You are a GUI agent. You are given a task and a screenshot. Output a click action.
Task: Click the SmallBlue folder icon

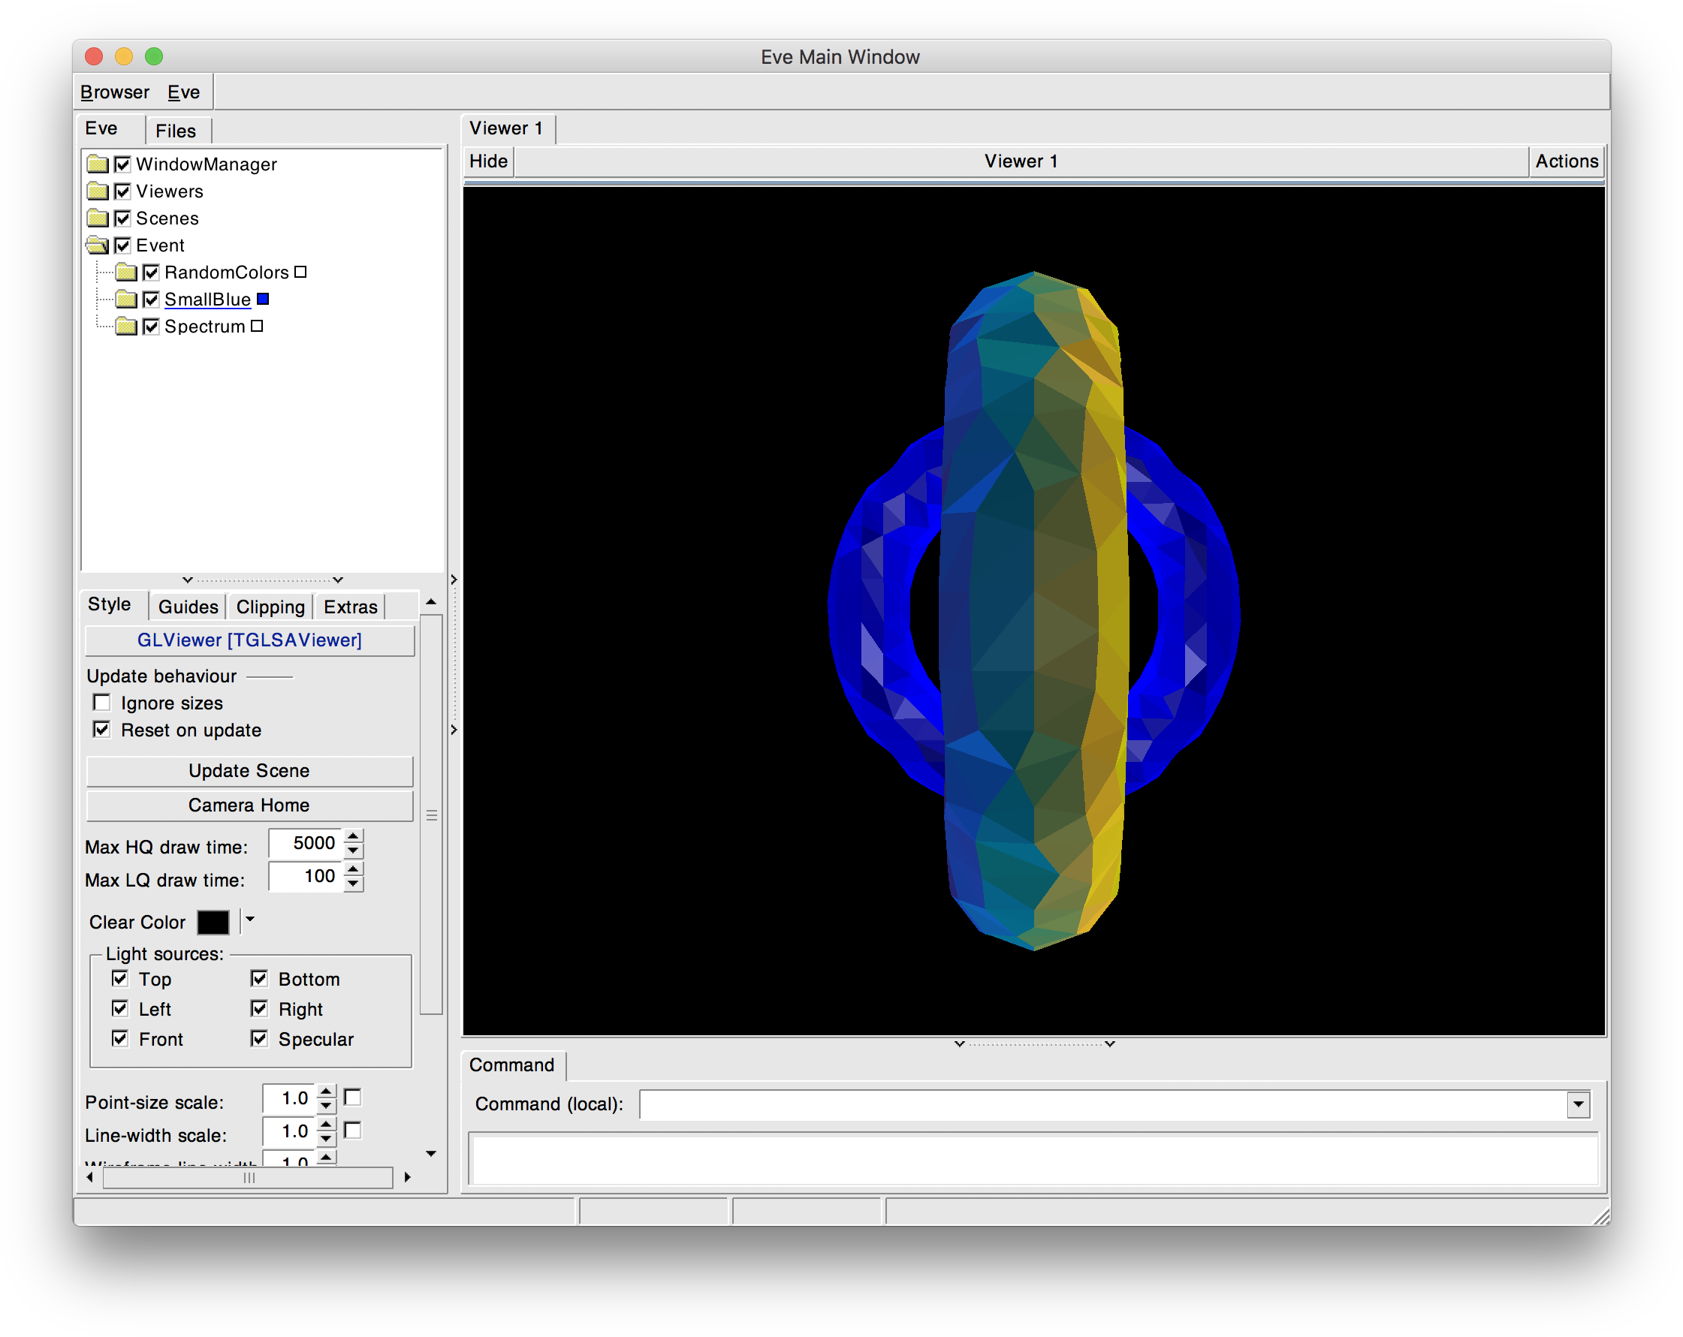tap(126, 299)
